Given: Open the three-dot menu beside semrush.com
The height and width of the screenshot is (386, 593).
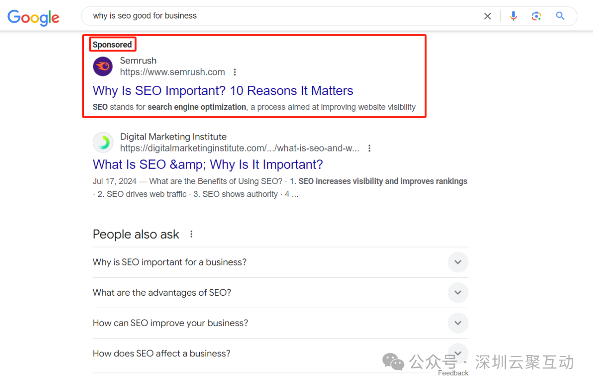Looking at the screenshot, I should [x=235, y=72].
